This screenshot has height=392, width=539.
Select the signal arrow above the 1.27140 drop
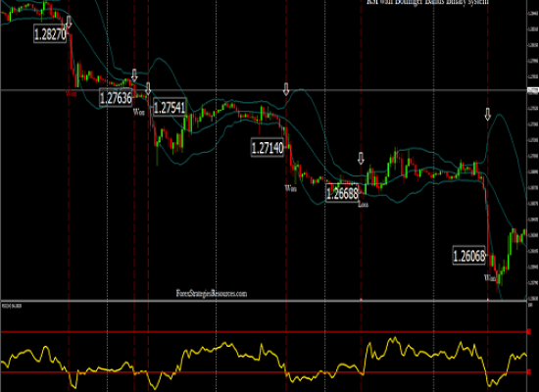(x=286, y=89)
